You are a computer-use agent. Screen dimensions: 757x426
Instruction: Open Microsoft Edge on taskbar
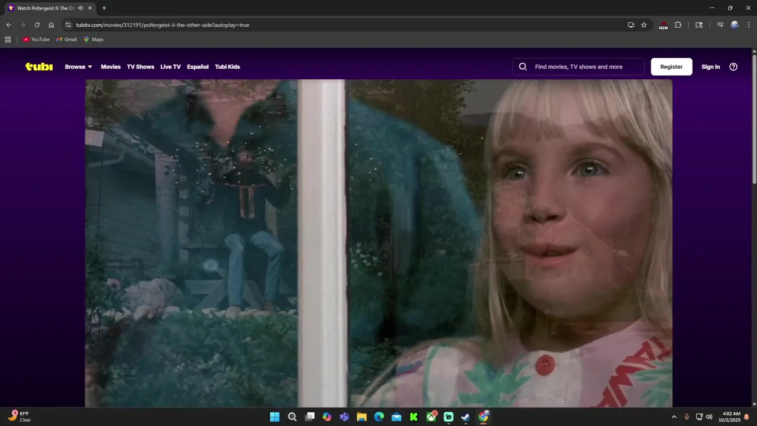tap(379, 417)
